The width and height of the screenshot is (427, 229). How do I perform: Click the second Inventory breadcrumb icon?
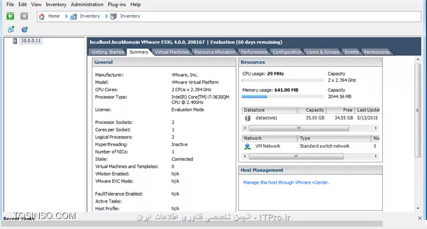coord(113,16)
